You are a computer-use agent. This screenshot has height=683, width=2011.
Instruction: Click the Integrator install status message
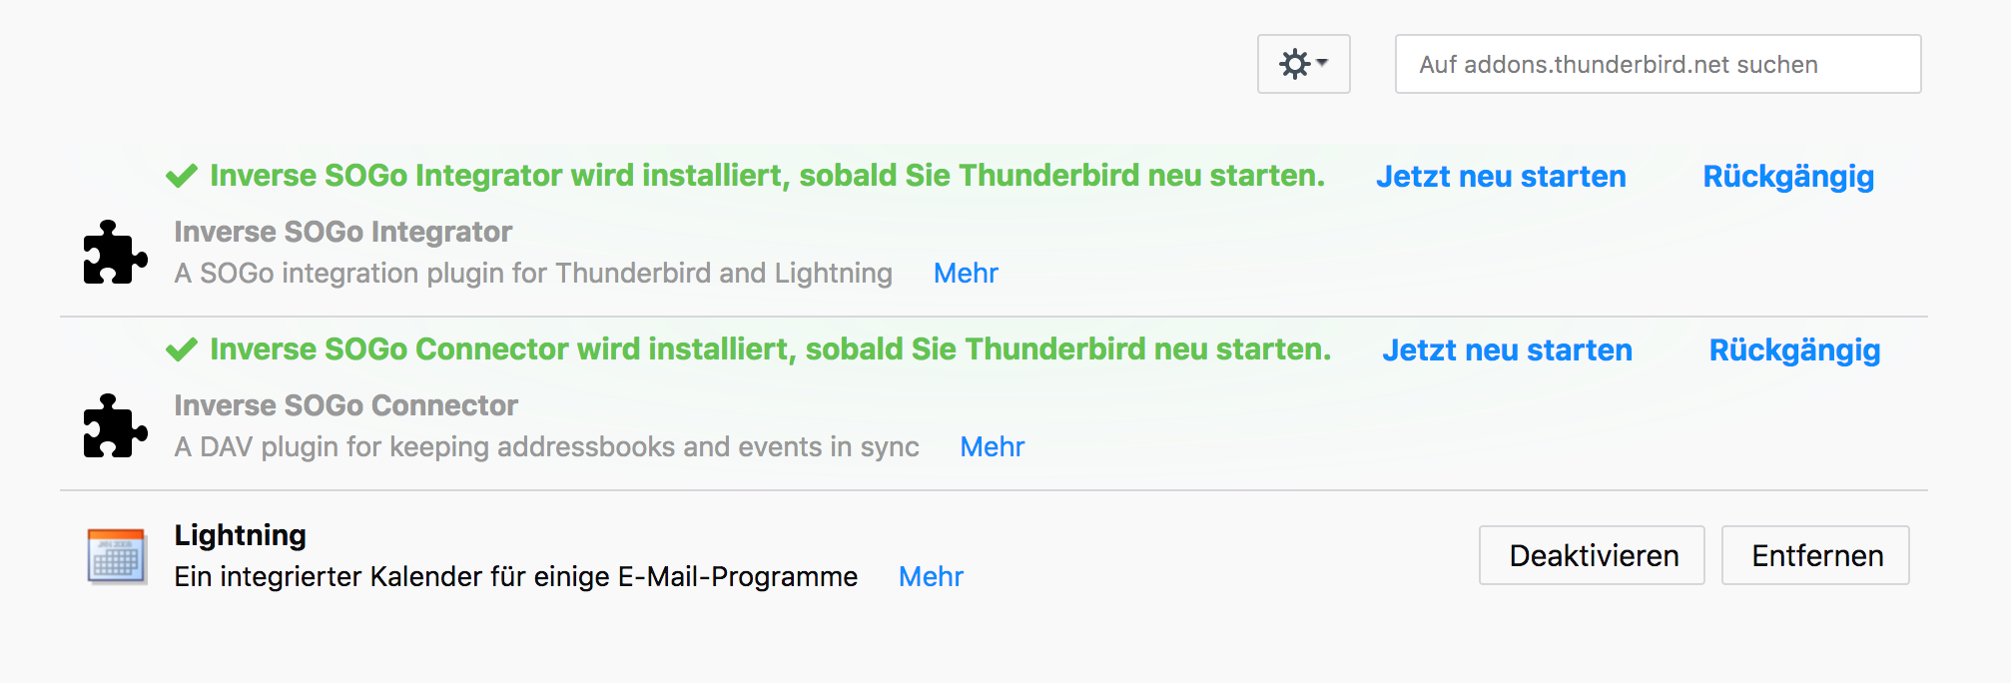(x=767, y=176)
